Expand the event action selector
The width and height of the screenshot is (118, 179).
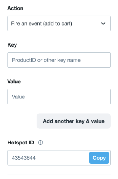pos(59,23)
